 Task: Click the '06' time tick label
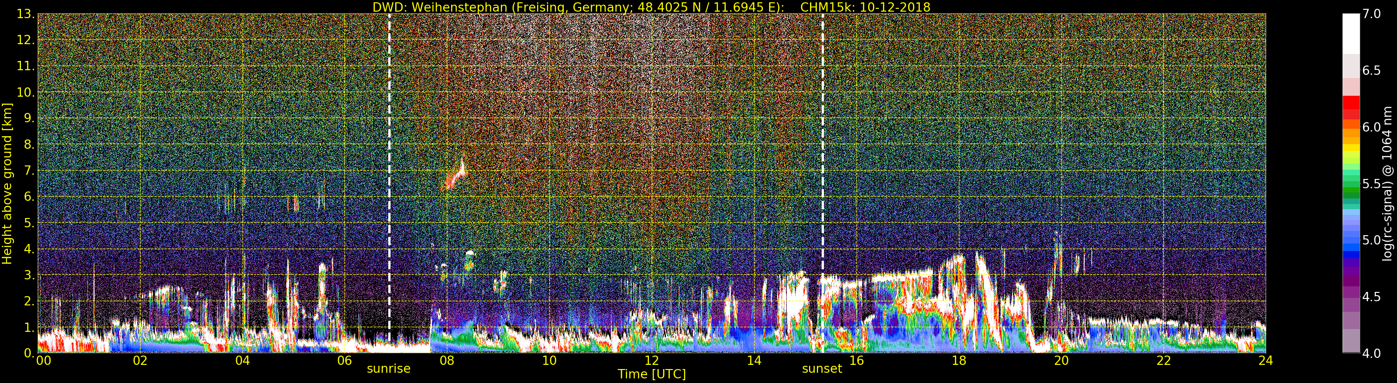pos(345,361)
